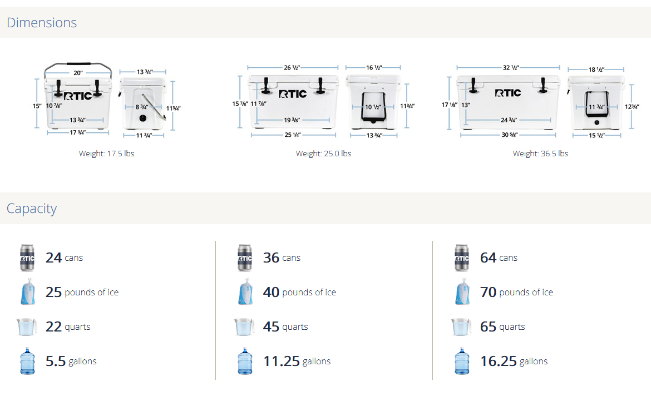
Task: Select the measuring cup icon next to 22 quarts
Action: pos(27,326)
